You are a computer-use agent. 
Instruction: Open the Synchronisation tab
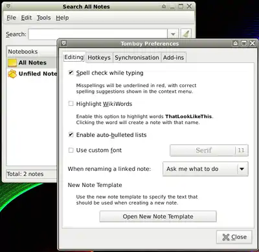[x=137, y=58]
